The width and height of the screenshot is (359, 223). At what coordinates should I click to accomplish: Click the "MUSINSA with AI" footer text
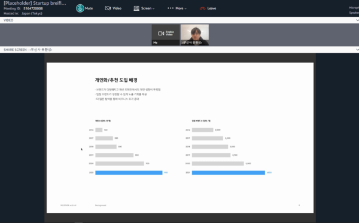click(68, 206)
